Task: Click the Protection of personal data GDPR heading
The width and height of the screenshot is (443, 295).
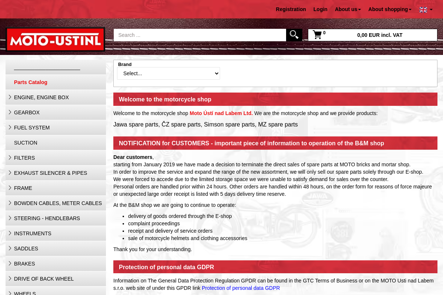Action: tap(275, 267)
